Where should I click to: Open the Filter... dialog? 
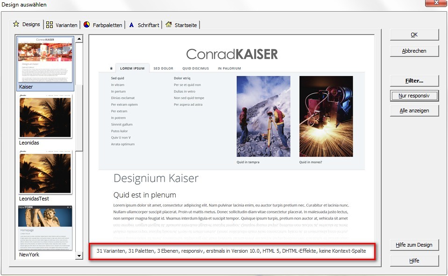click(414, 81)
